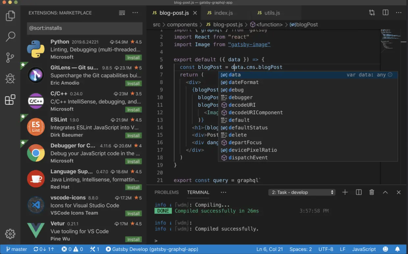Click the GitLens extension logo
Image resolution: width=408 pixels, height=254 pixels.
pos(36,75)
